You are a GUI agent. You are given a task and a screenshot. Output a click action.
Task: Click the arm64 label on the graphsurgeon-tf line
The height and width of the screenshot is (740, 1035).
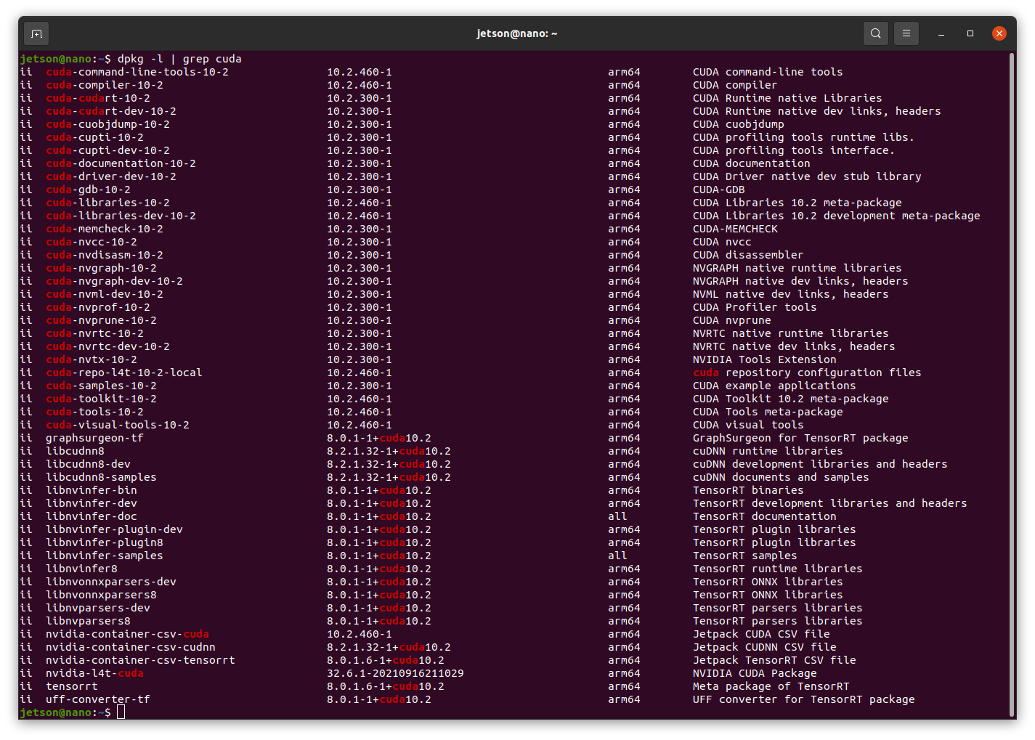[x=623, y=438]
